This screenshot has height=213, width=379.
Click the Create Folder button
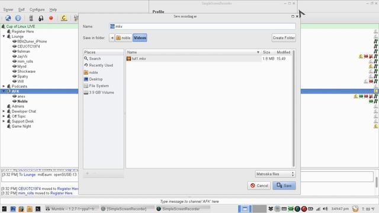coord(284,38)
